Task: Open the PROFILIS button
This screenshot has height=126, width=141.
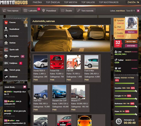Action: point(131,32)
